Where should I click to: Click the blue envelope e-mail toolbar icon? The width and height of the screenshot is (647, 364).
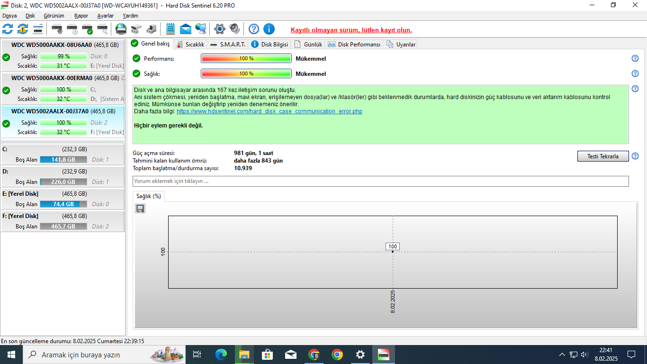tap(186, 29)
